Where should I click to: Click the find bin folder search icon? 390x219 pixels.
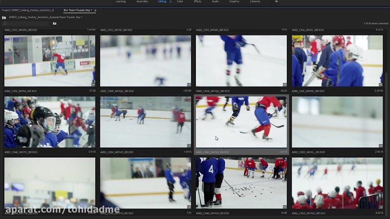(55, 23)
